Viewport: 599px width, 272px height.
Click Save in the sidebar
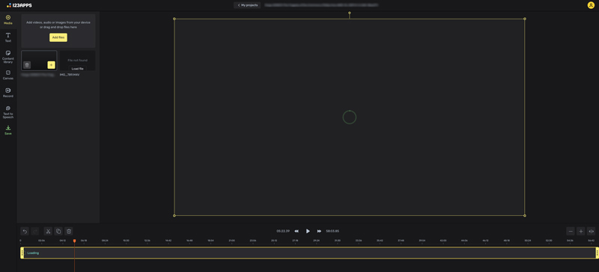click(x=8, y=131)
